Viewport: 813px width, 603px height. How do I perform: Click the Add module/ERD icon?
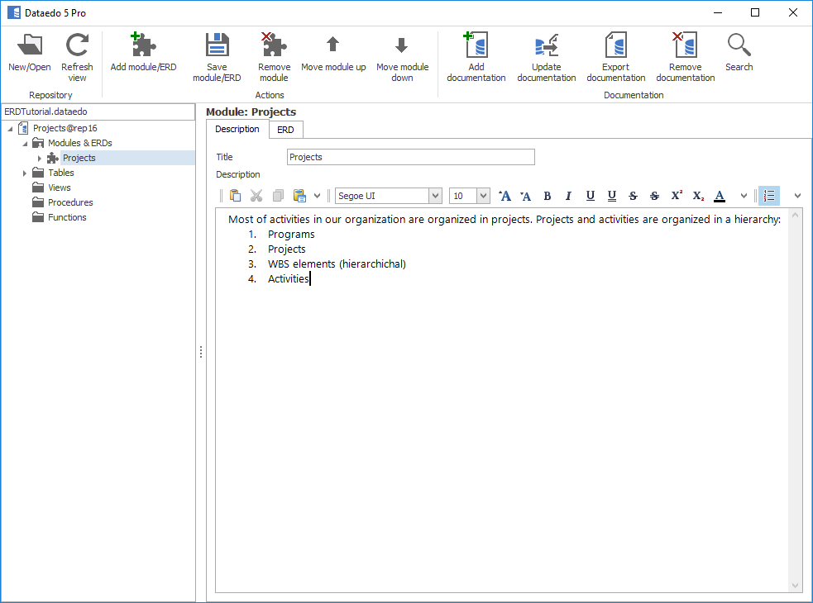tap(143, 46)
